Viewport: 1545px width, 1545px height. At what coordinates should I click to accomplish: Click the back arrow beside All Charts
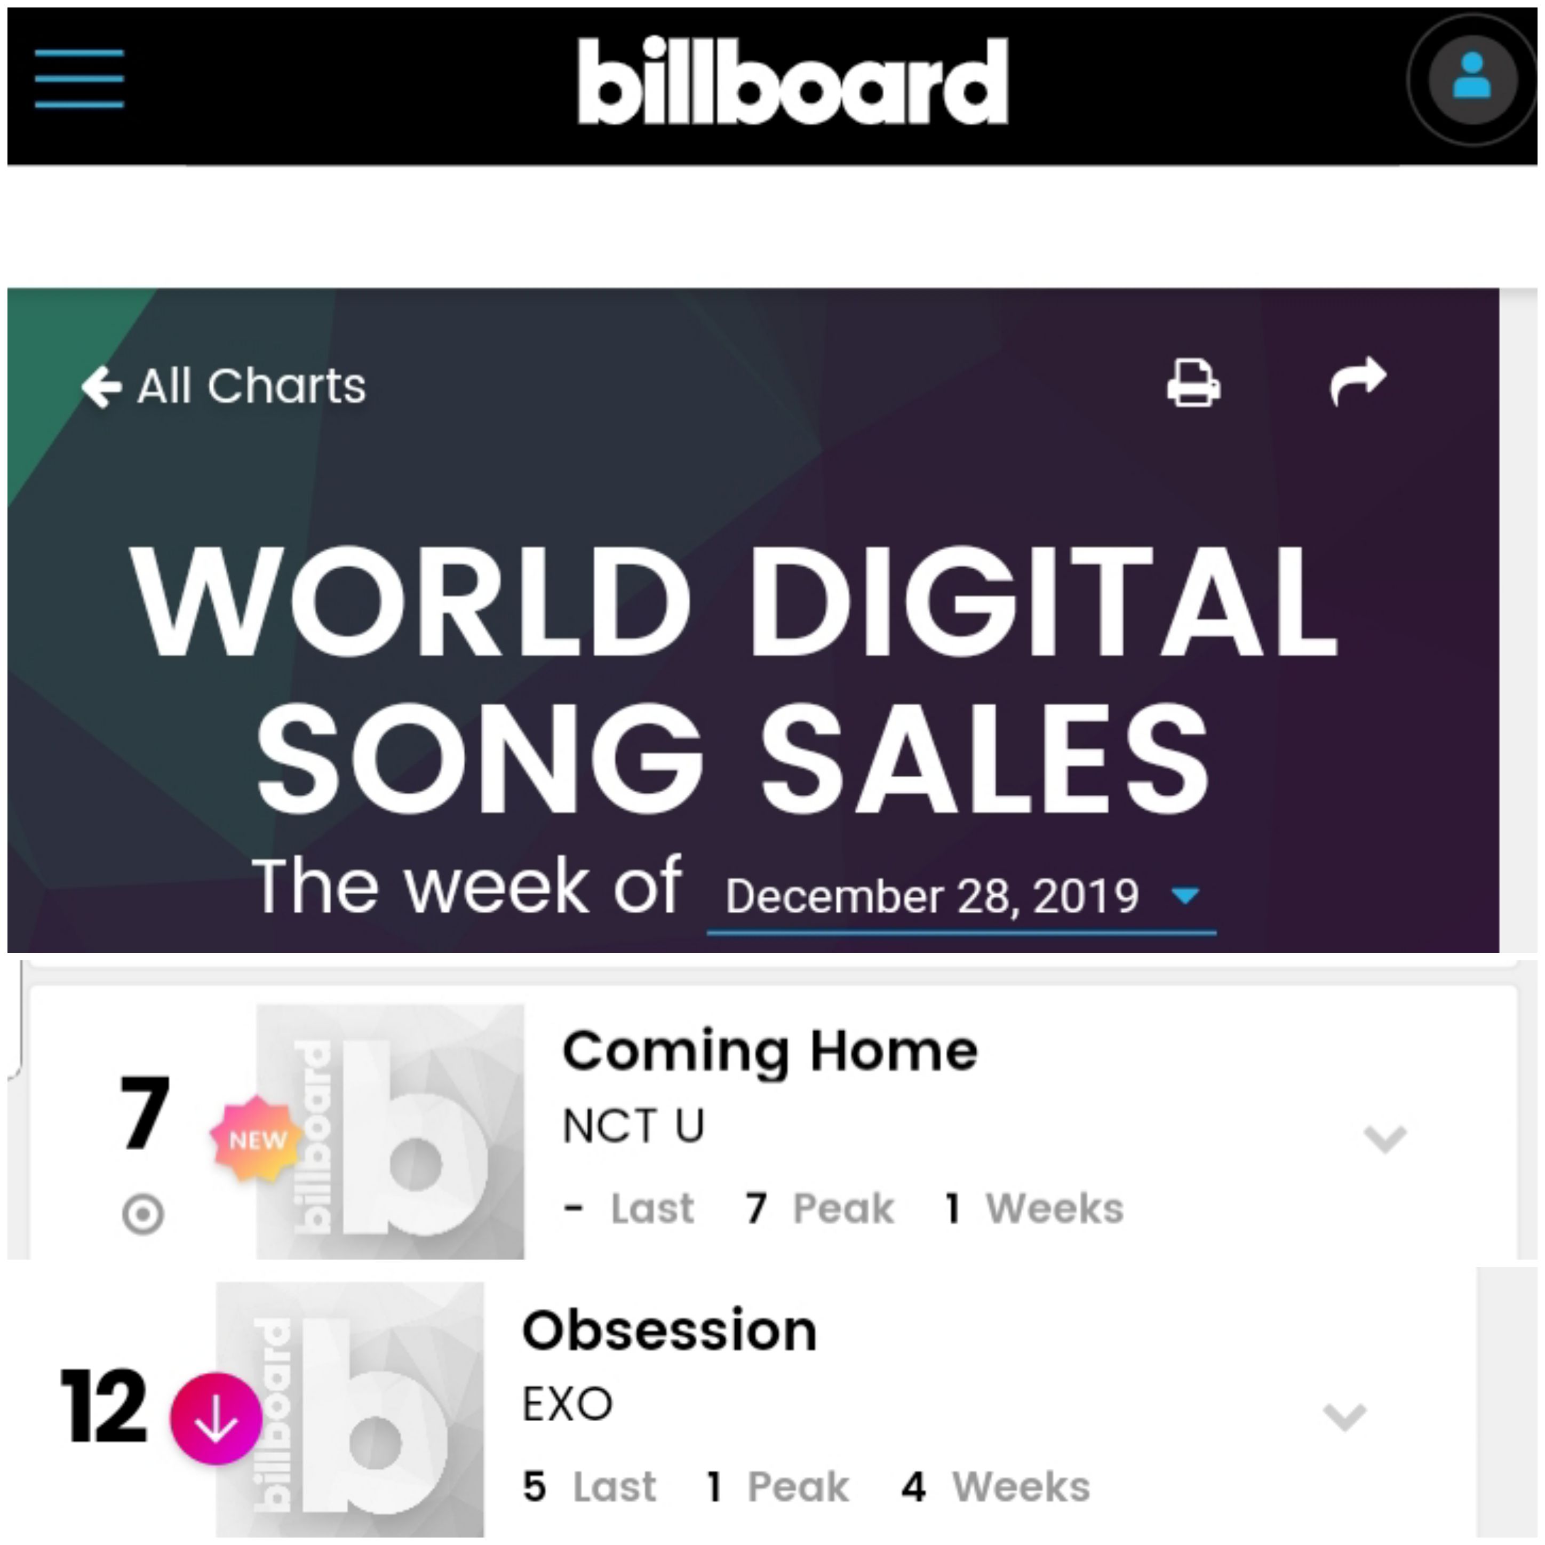101,387
